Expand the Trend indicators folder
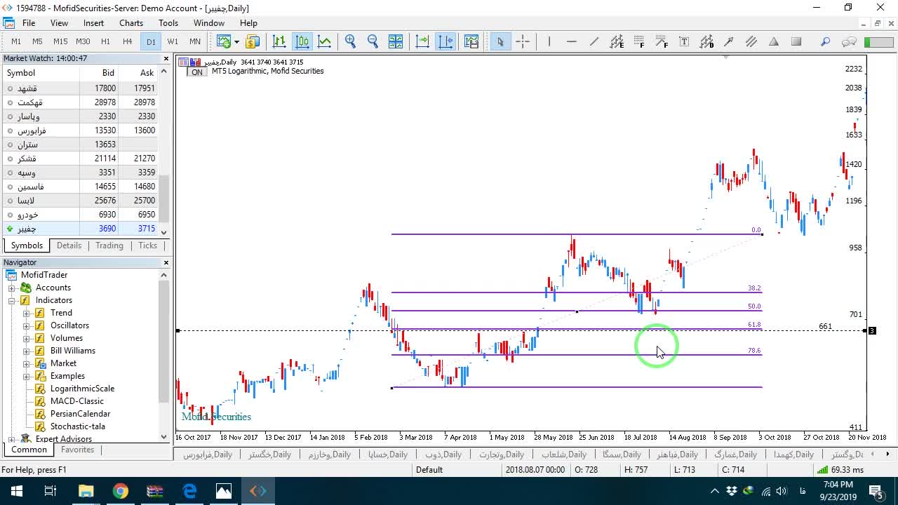The height and width of the screenshot is (505, 898). click(27, 313)
